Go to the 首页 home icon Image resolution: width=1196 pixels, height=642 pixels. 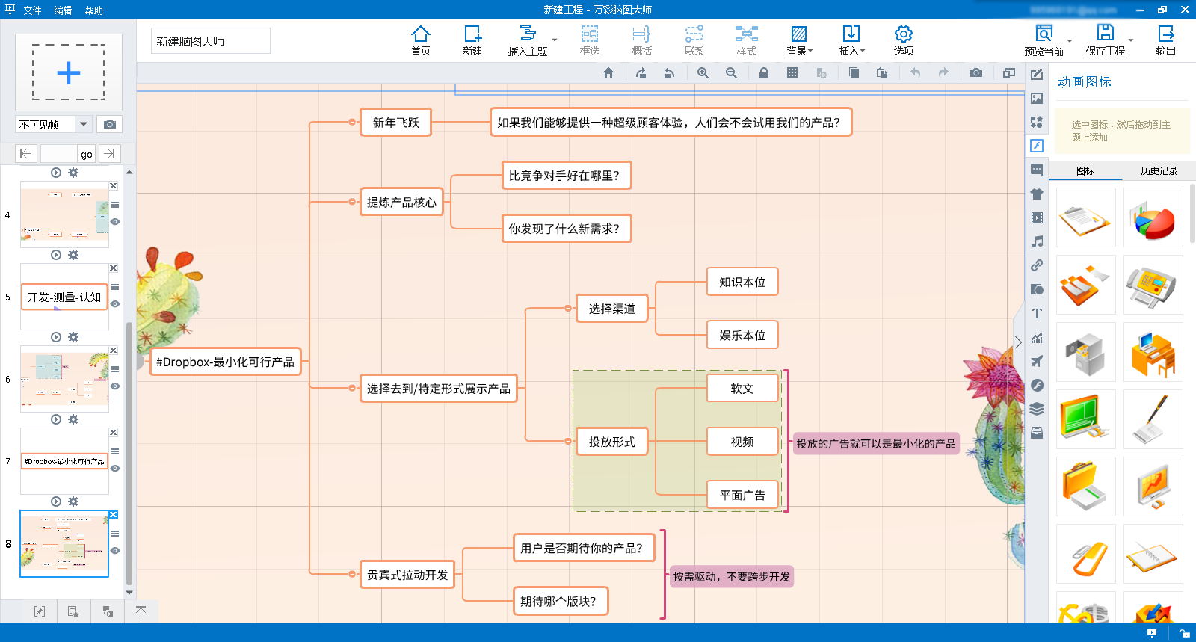coord(421,40)
